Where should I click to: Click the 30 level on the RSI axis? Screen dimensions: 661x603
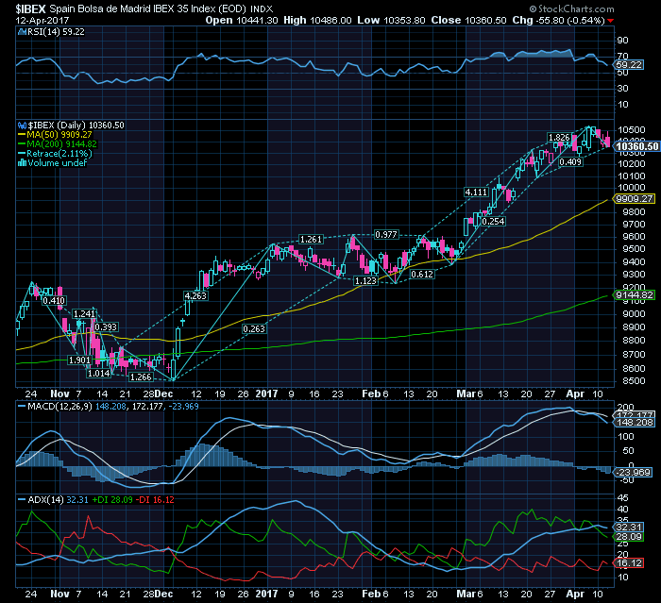pos(622,89)
